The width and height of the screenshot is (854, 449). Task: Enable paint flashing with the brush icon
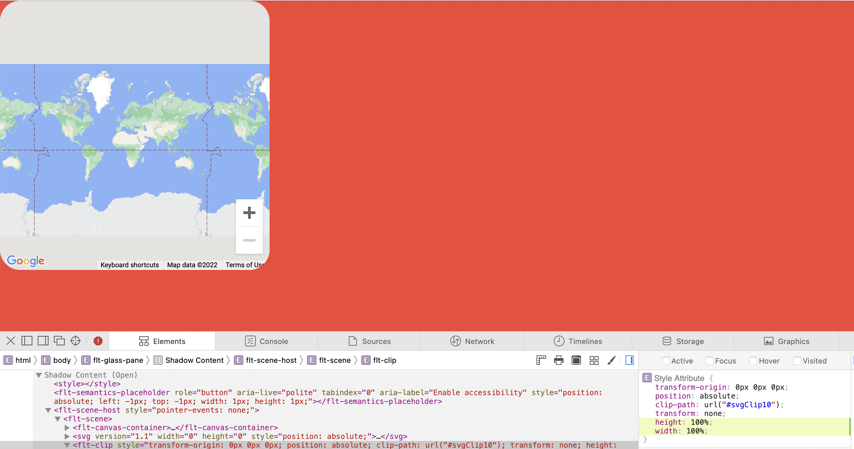pos(612,360)
